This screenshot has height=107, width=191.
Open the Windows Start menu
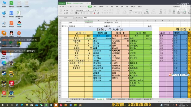coord(2,105)
